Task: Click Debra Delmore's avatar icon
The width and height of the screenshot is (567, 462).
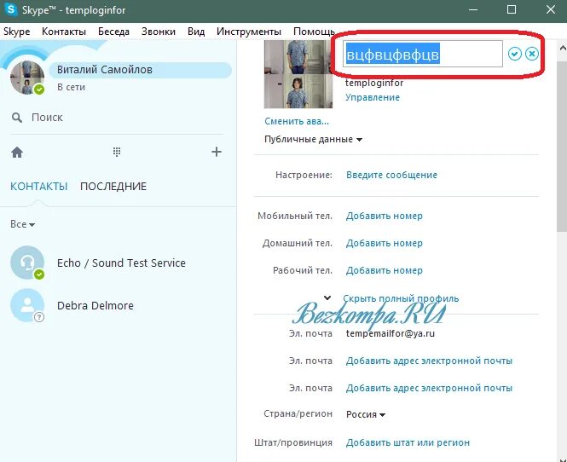Action: pos(27,305)
